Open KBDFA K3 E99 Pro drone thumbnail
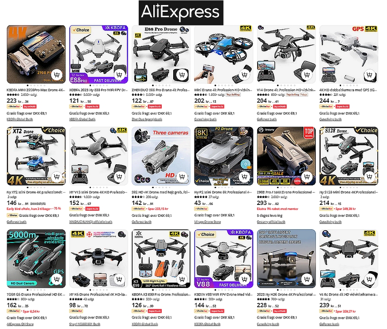 coord(161,259)
